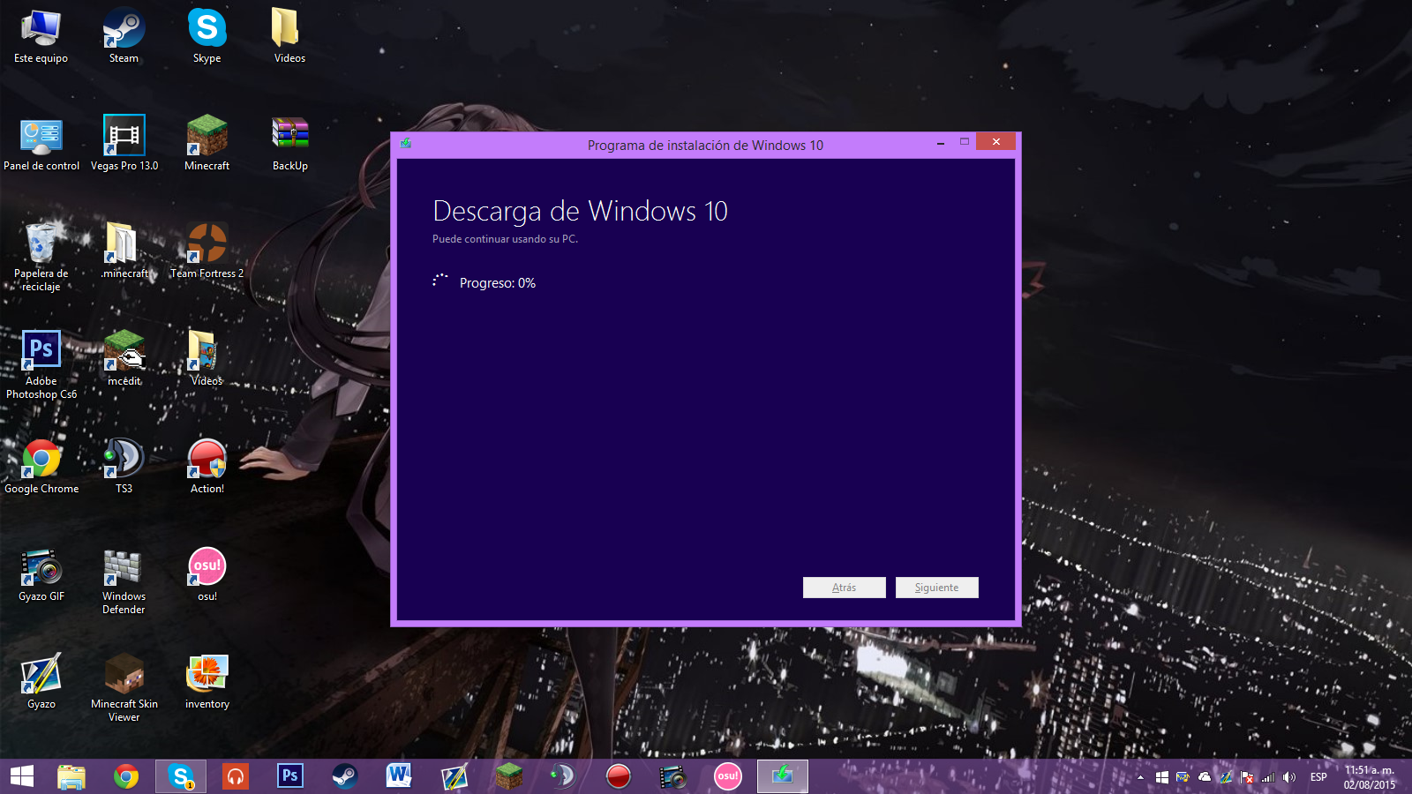This screenshot has height=794, width=1412.
Task: Click the Skype icon in the taskbar
Action: coord(181,776)
